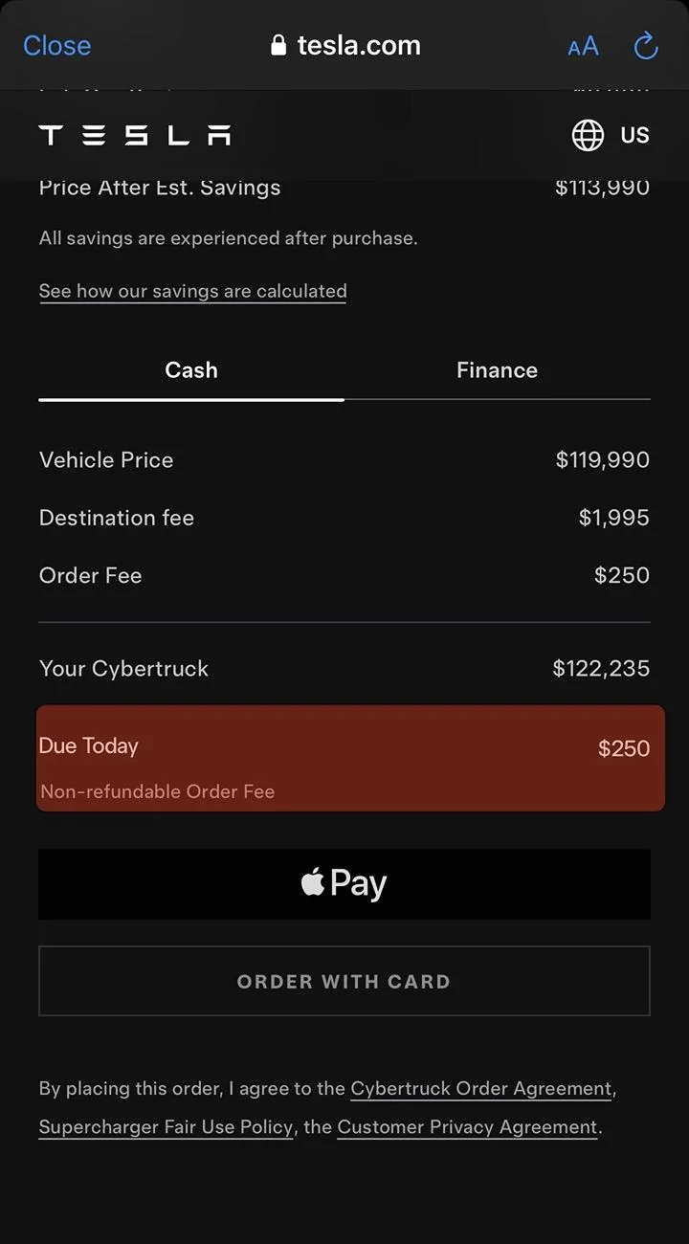Tap the Non-refundable Order Fee note

pos(157,791)
